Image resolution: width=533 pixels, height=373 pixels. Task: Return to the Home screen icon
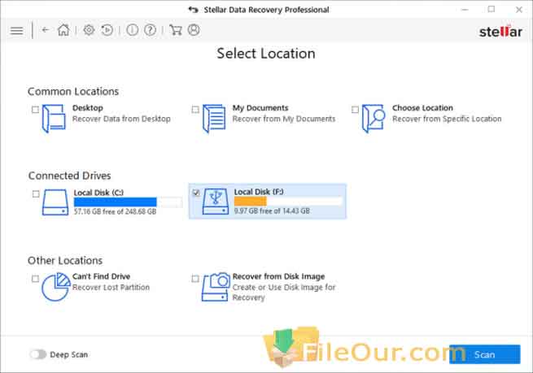pyautogui.click(x=63, y=30)
